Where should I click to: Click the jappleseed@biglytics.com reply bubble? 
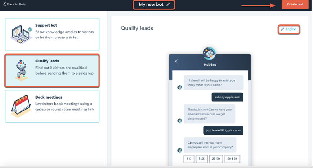click(223, 130)
